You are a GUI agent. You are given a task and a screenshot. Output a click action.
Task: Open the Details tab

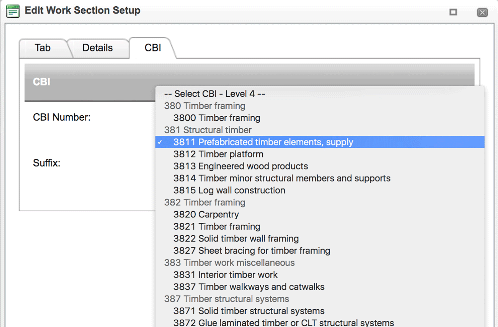pyautogui.click(x=98, y=48)
